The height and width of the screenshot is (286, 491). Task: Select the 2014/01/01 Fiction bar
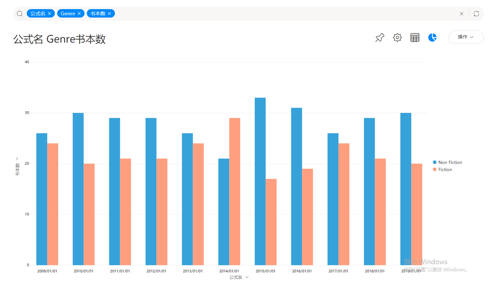click(x=235, y=191)
